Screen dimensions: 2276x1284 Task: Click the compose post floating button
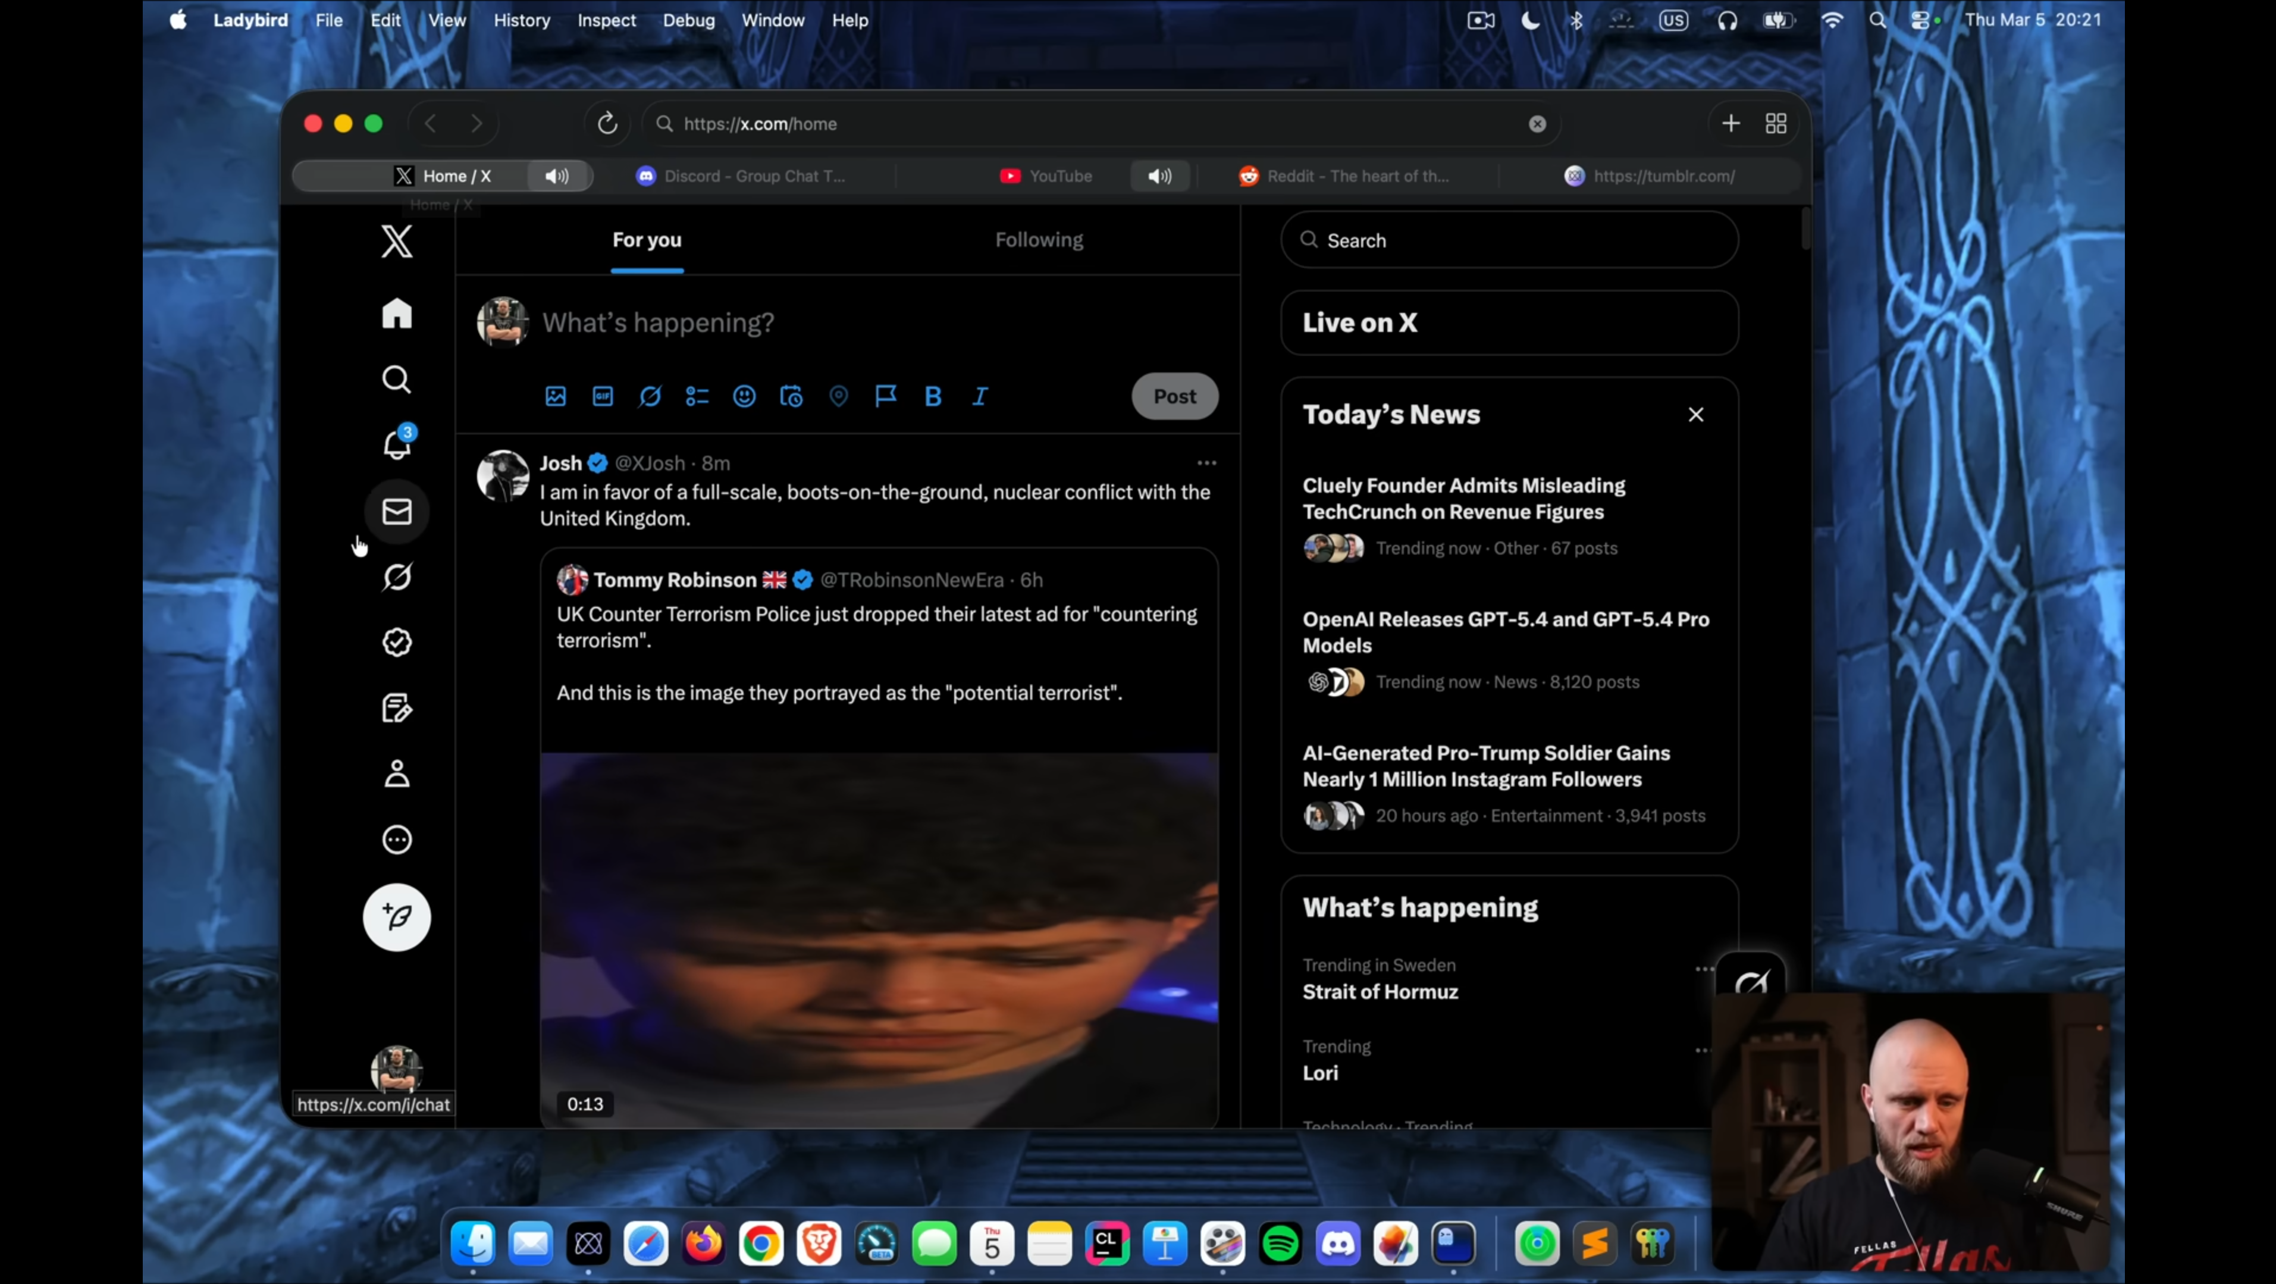click(x=397, y=917)
